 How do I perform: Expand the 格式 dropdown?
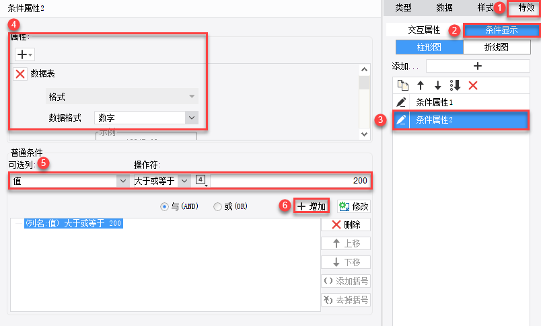[x=122, y=97]
